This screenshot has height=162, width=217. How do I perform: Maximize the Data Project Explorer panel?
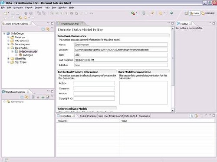tap(52, 23)
